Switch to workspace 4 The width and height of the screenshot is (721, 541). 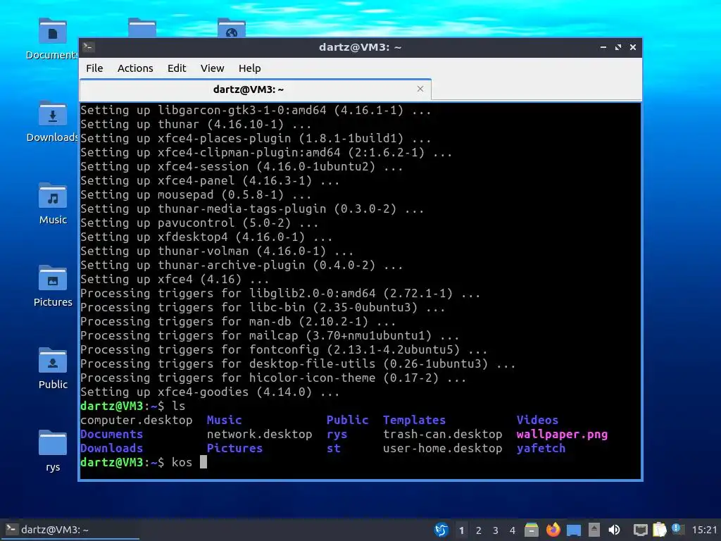coord(513,530)
